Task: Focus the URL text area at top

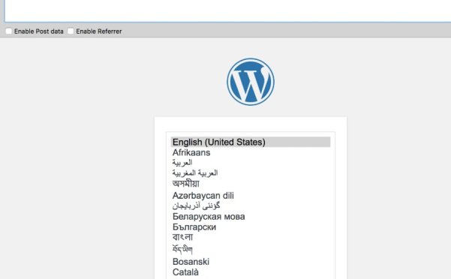Action: point(228,10)
